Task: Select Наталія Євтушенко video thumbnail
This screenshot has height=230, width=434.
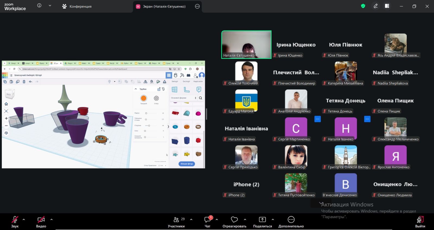Action: (246, 44)
